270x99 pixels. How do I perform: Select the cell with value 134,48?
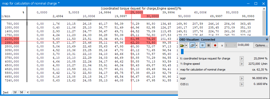coord(166,24)
